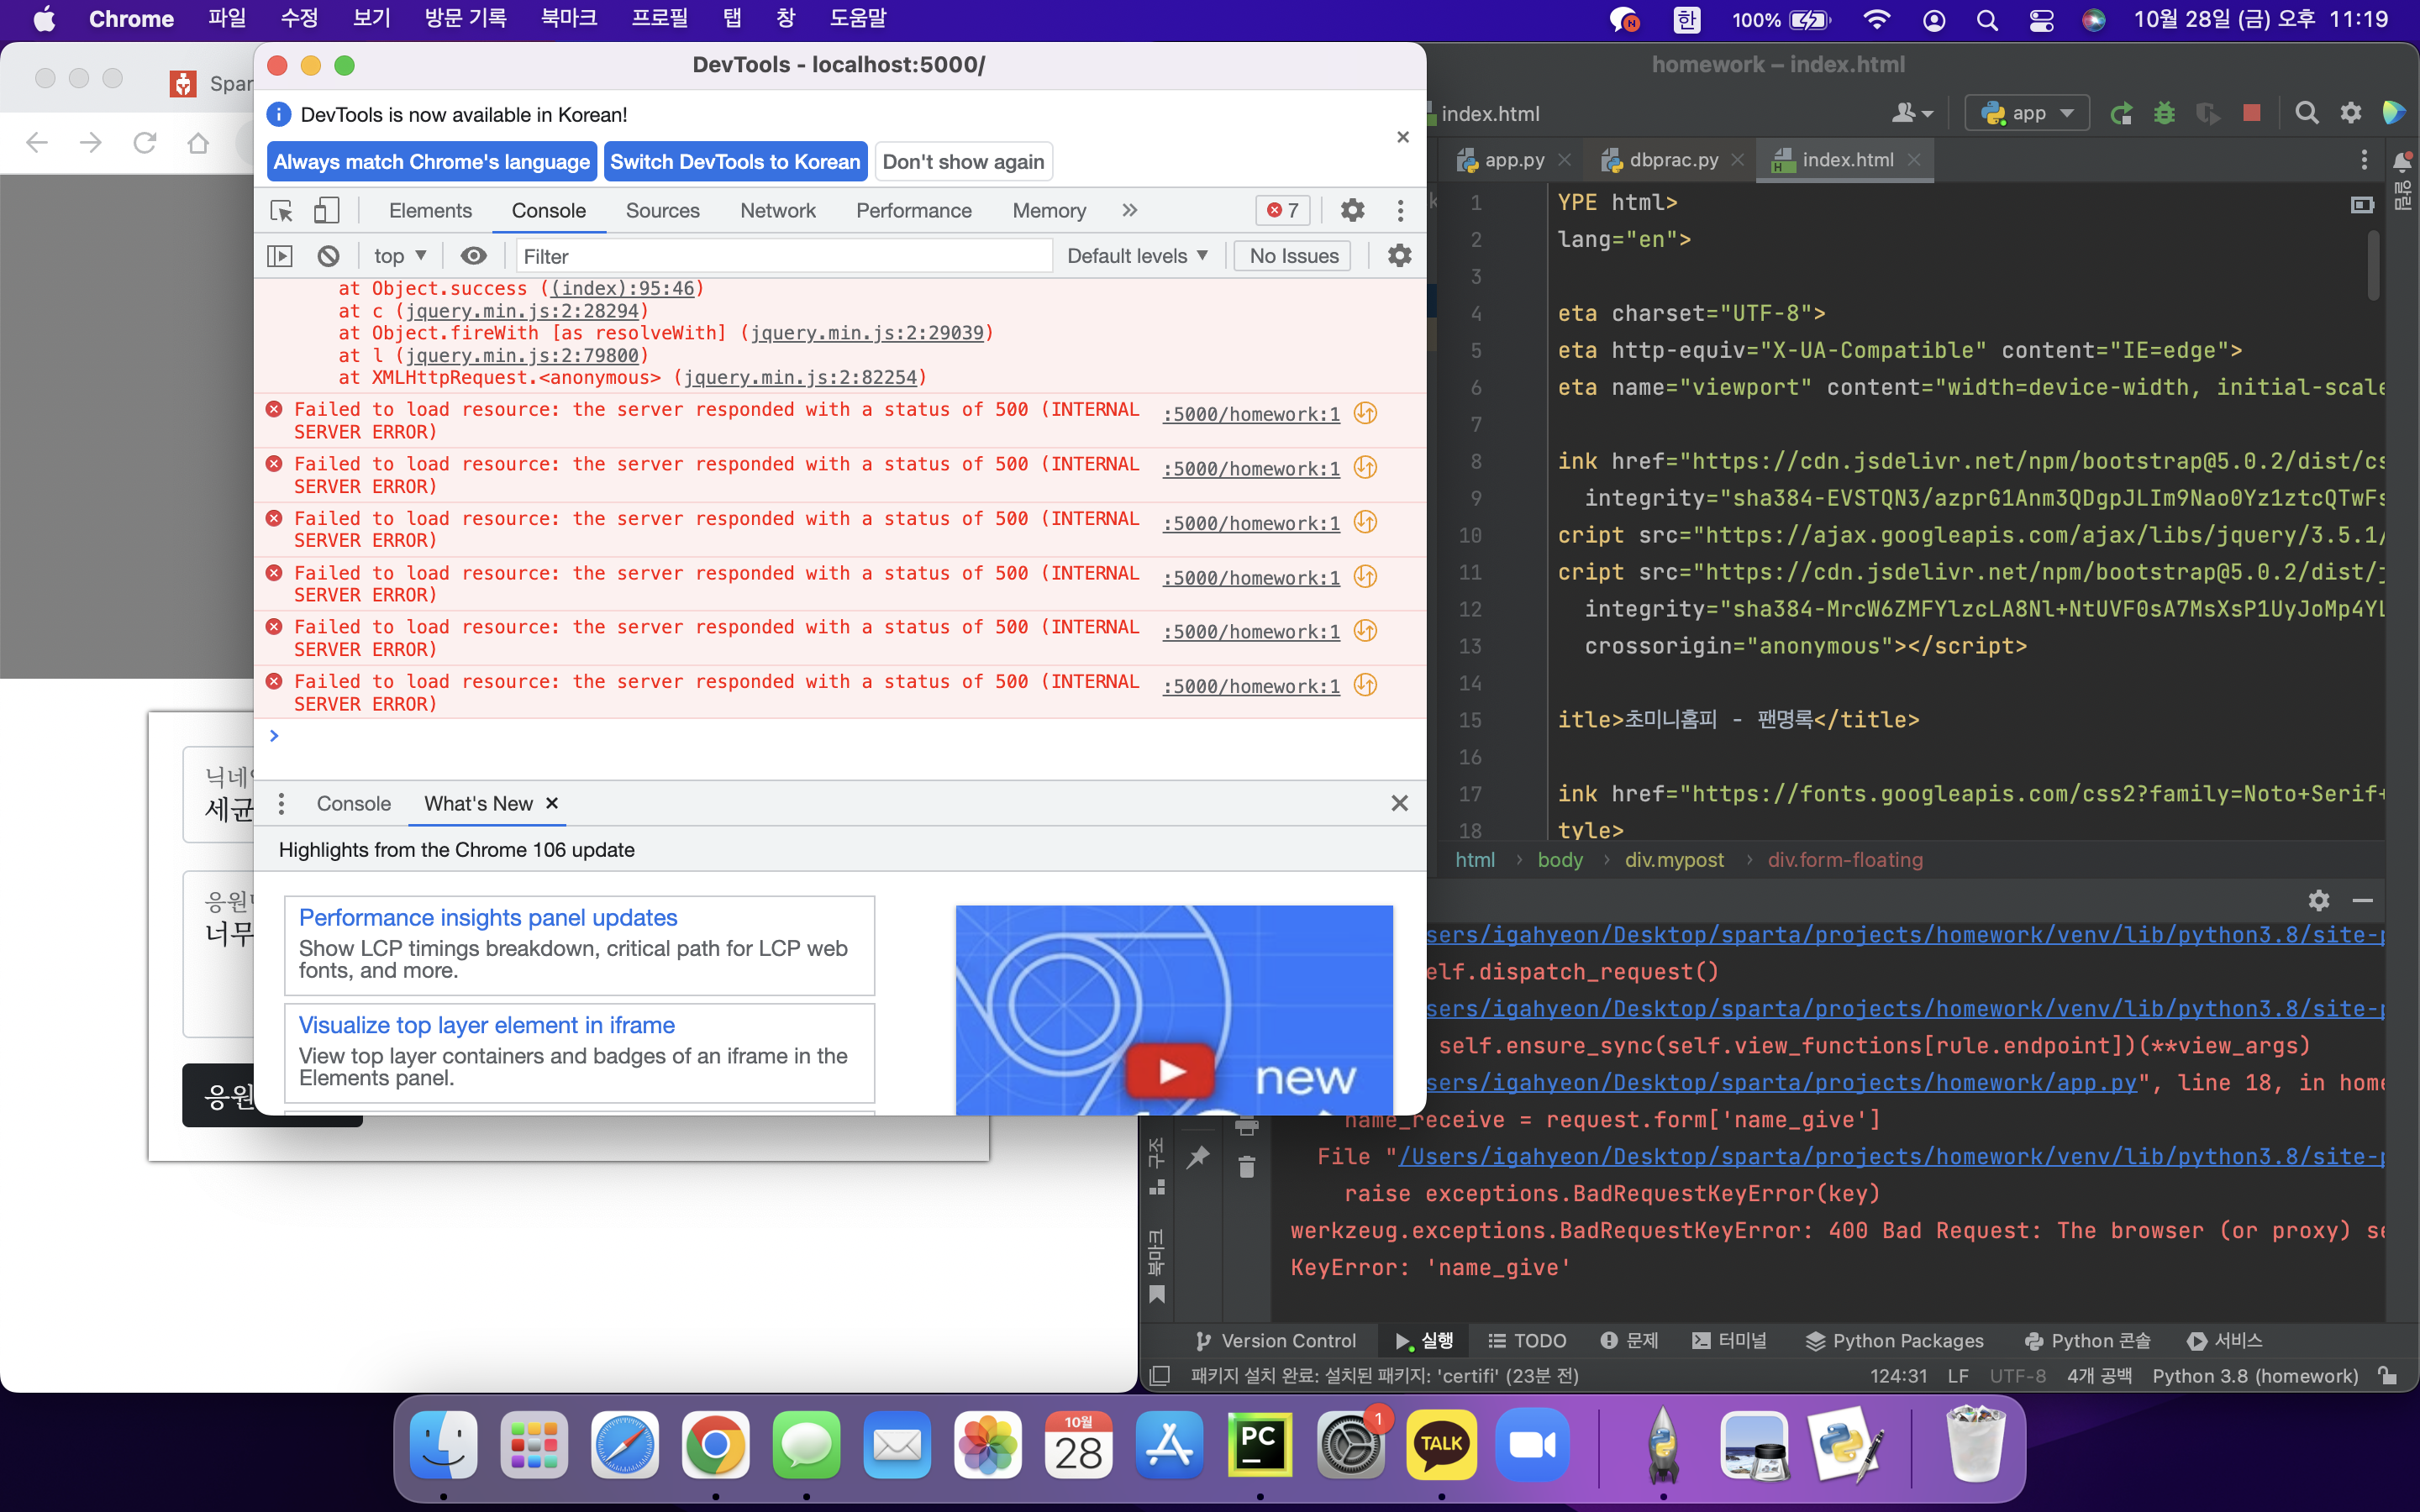This screenshot has width=2420, height=1512.
Task: Open the Python Packages tool window
Action: [1894, 1341]
